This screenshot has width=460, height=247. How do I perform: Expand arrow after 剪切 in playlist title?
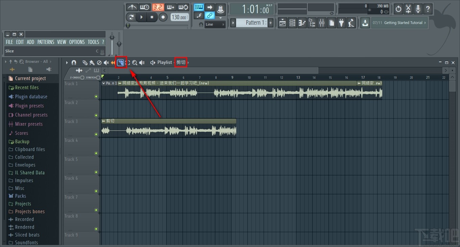[x=188, y=63]
